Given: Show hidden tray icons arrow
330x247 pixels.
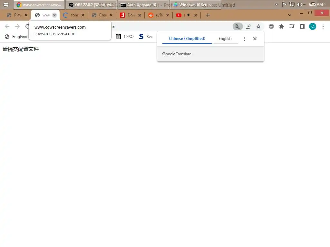Looking at the screenshot, I should (276, 5).
